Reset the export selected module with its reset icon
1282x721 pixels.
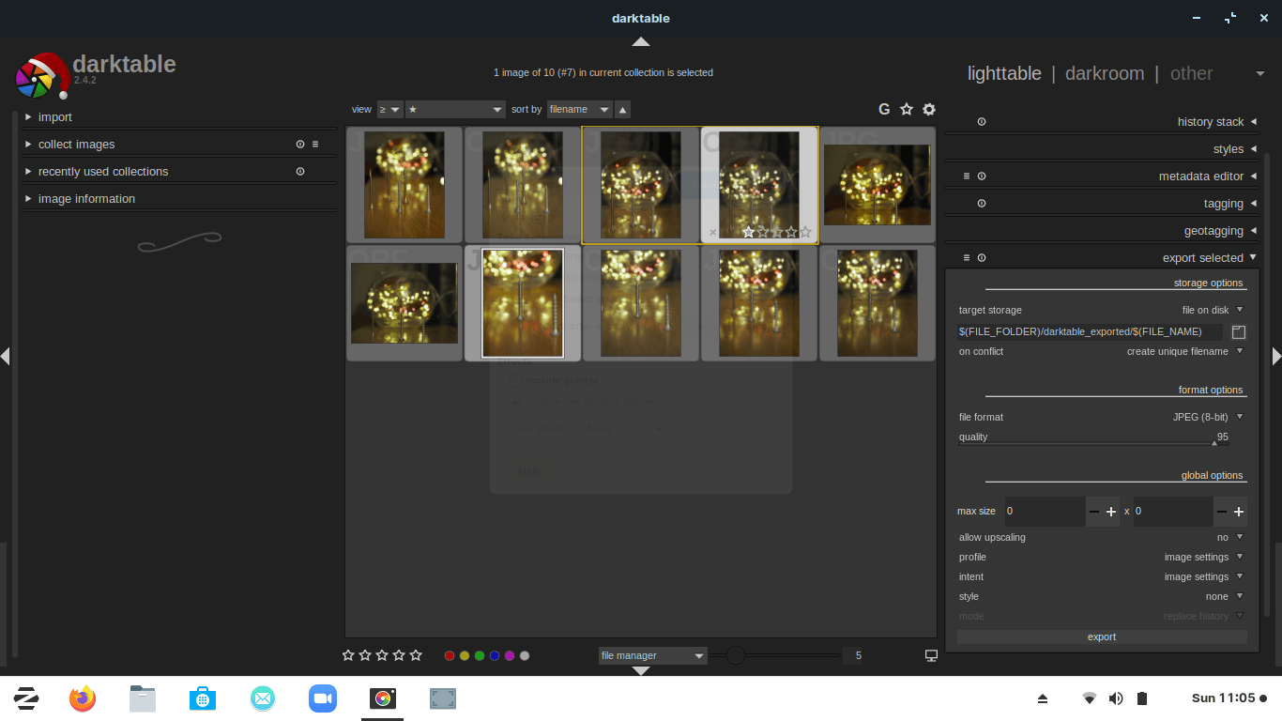pos(981,257)
